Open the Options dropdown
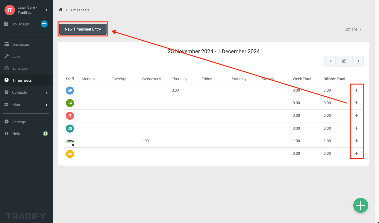This screenshot has width=379, height=223. [353, 29]
